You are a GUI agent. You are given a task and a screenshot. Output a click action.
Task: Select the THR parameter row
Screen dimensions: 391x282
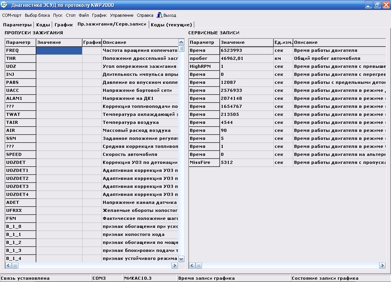92,58
